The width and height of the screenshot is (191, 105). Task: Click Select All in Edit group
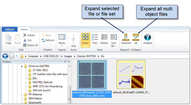pos(30,45)
